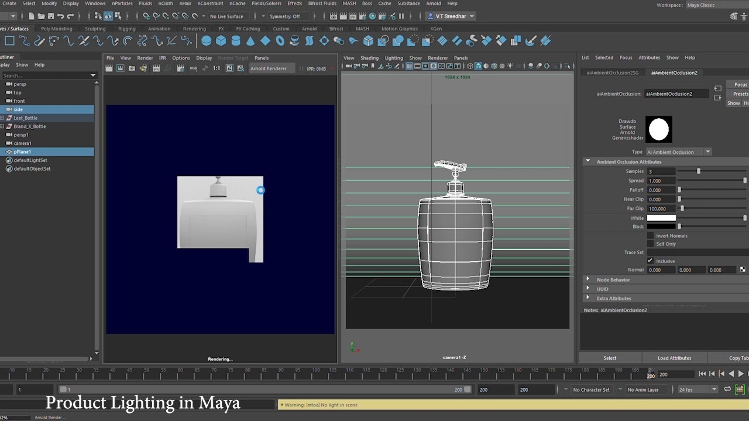Click the polygon cube shelf icon
The image size is (749, 421).
(x=221, y=40)
